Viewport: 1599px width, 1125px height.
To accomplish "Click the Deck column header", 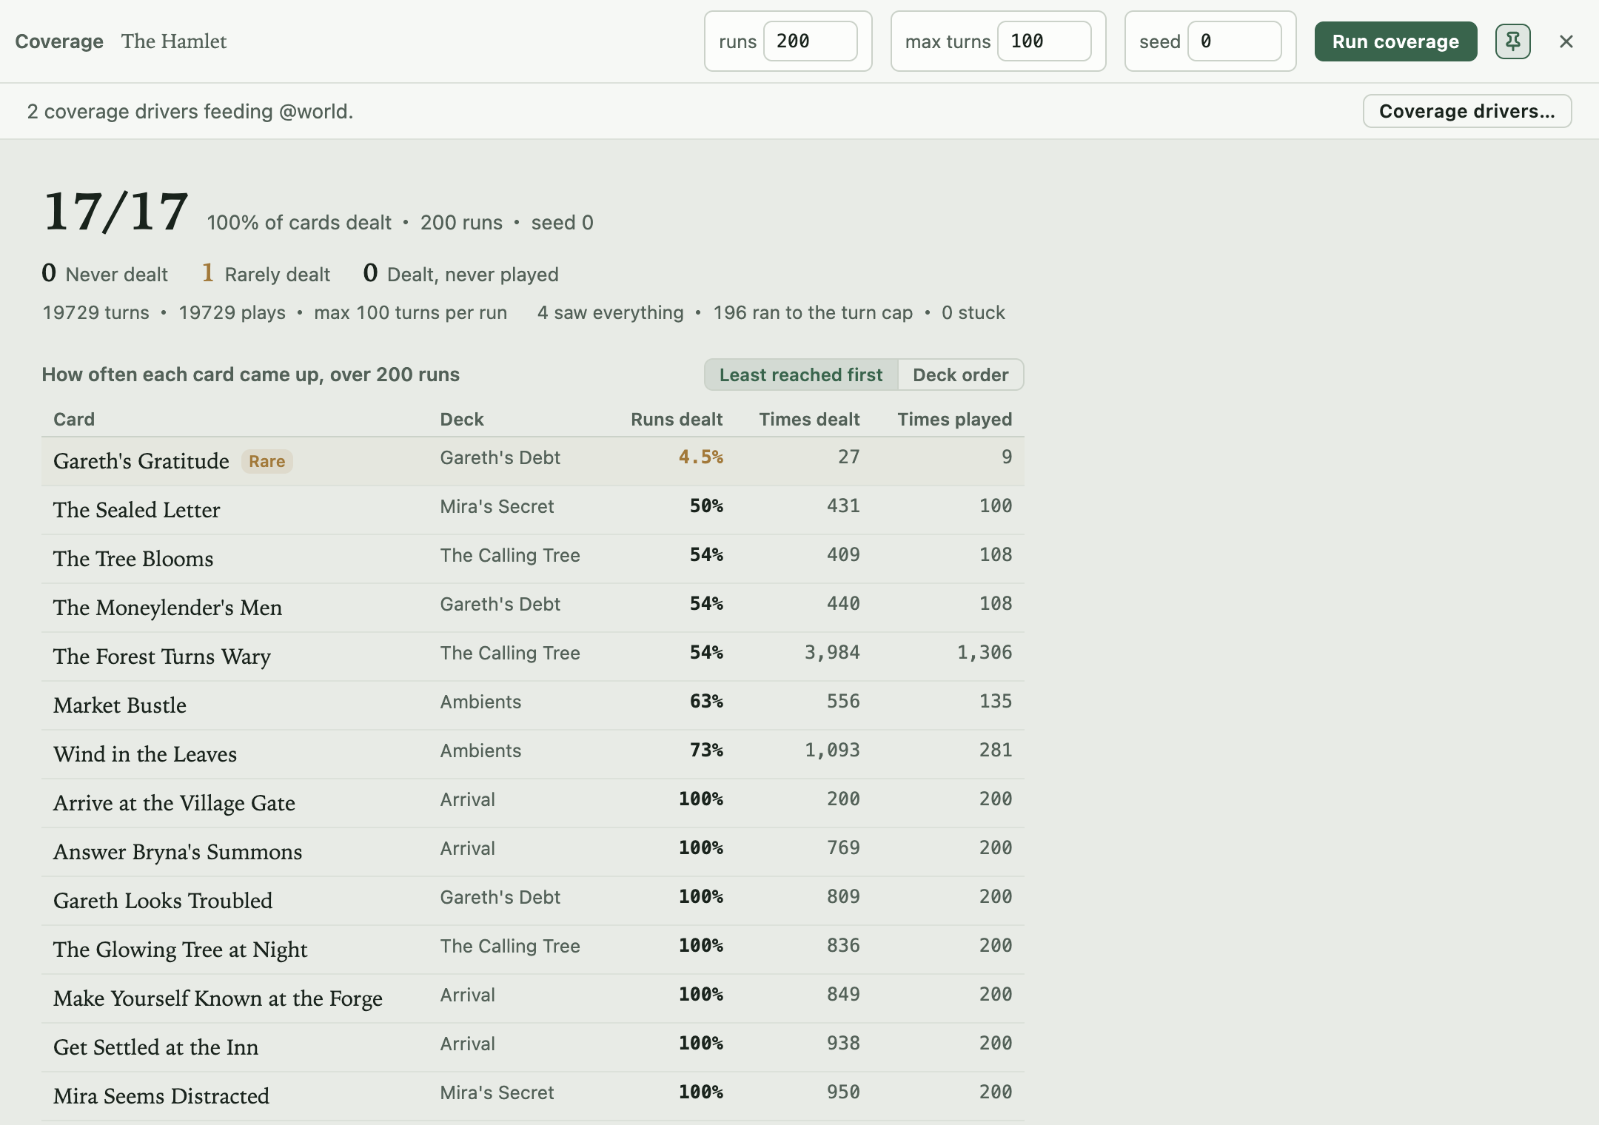I will (461, 419).
